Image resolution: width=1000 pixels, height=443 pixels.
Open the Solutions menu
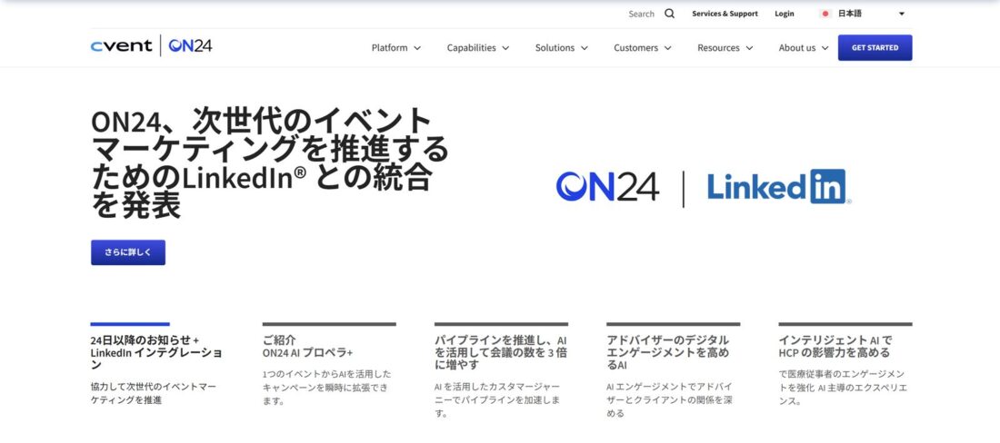pos(561,48)
